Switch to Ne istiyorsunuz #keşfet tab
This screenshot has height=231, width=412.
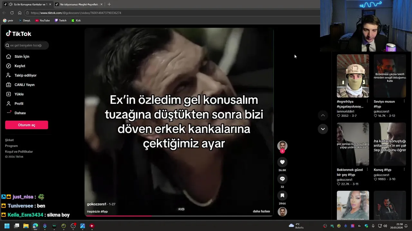[x=79, y=4]
